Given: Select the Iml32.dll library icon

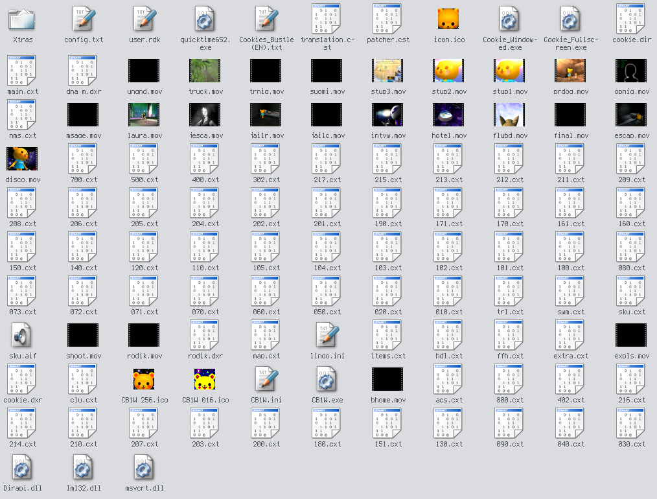Looking at the screenshot, I should [84, 467].
